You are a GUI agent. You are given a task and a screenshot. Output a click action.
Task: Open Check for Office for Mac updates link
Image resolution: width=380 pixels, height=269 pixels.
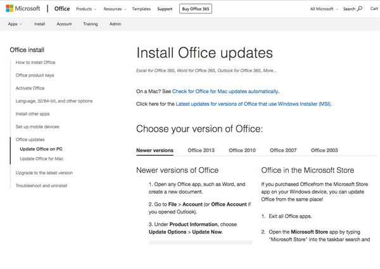pos(225,92)
